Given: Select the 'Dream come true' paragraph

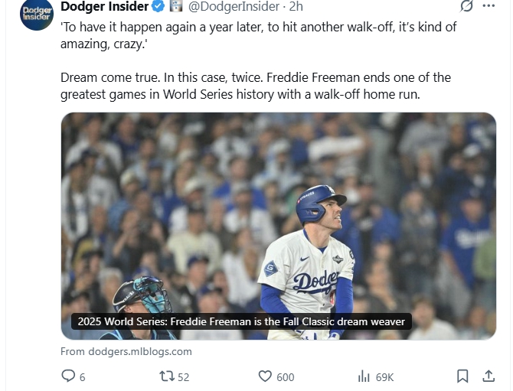Looking at the screenshot, I should [255, 86].
